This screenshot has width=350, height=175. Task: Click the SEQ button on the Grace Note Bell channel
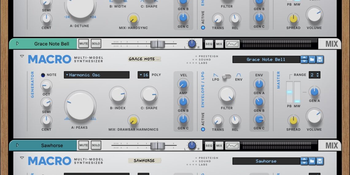point(209,44)
